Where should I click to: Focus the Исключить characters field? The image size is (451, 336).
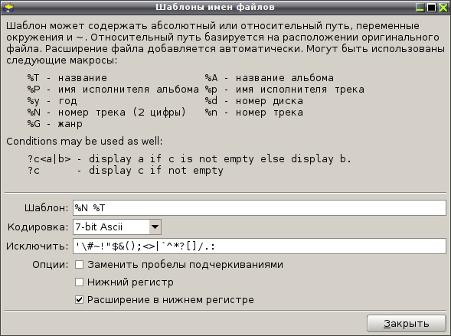(260, 246)
